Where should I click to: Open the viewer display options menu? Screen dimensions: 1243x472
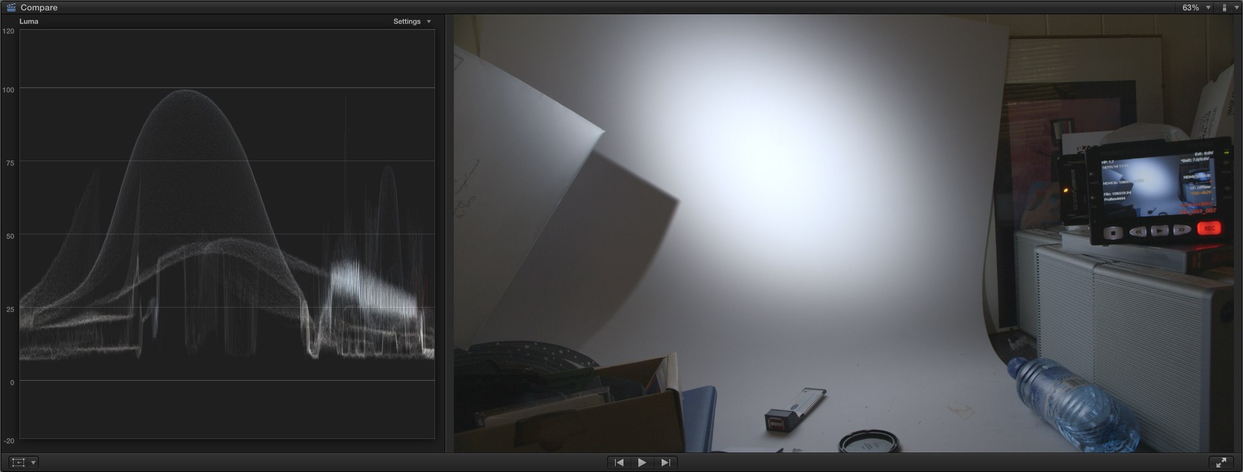coord(1228,8)
